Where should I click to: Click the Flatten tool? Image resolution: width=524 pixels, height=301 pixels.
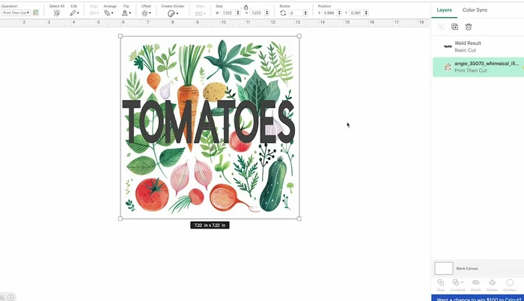492,285
